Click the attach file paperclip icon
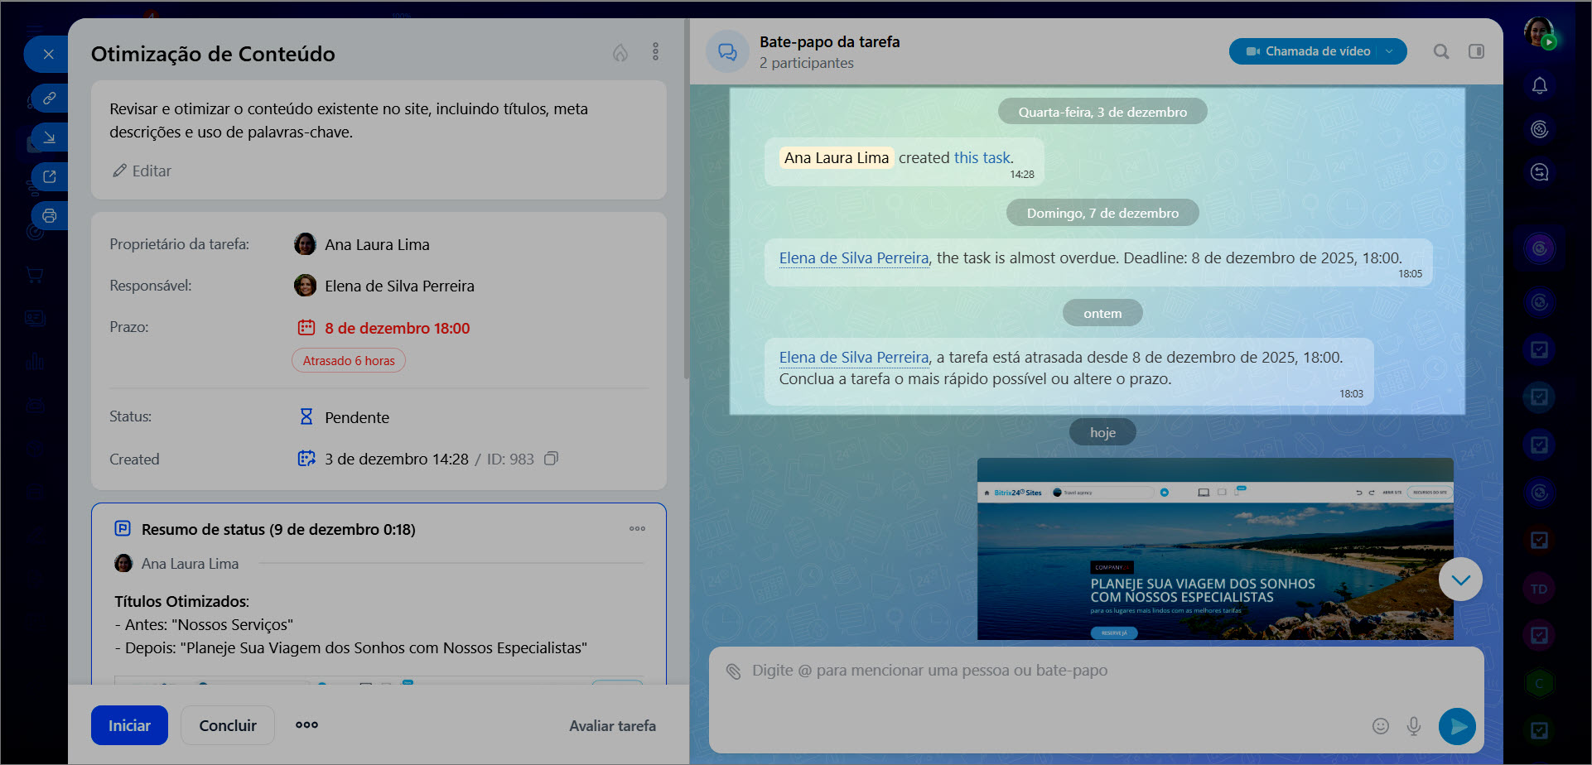The image size is (1592, 765). point(733,671)
